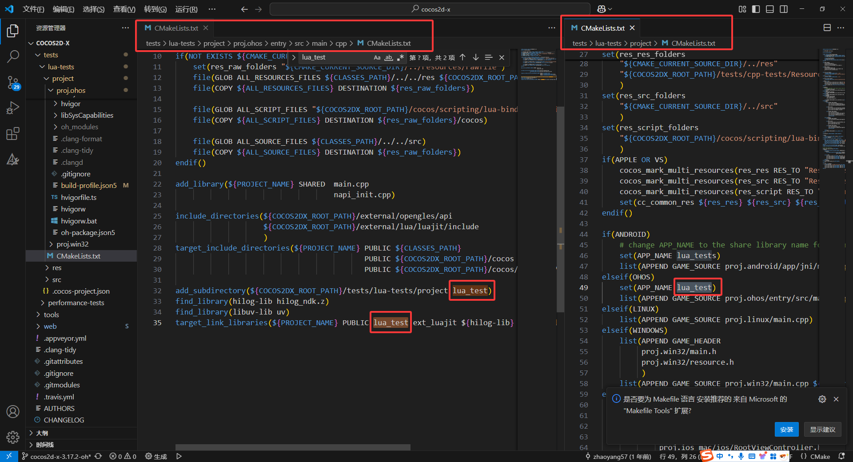Expand the performance-tests folder

coord(76,303)
